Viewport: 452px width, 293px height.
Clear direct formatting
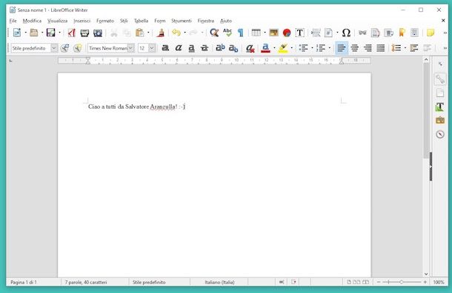(250, 48)
